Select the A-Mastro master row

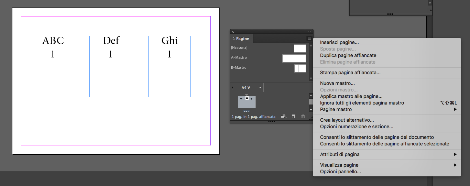[269, 58]
